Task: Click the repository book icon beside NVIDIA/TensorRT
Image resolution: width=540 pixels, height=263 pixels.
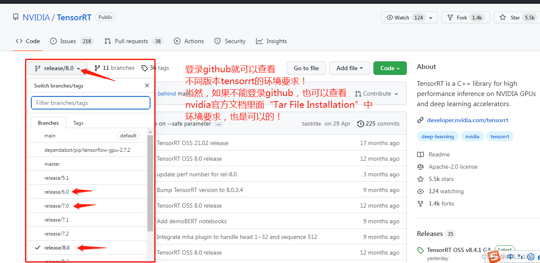Action: (x=16, y=17)
